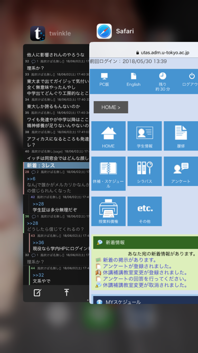Tap the 新着情報 header icon
The width and height of the screenshot is (198, 353).
100,242
